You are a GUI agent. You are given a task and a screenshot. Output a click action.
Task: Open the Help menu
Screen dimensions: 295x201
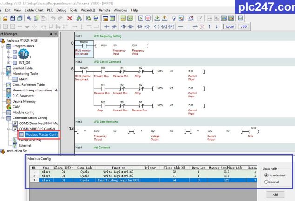[134, 10]
